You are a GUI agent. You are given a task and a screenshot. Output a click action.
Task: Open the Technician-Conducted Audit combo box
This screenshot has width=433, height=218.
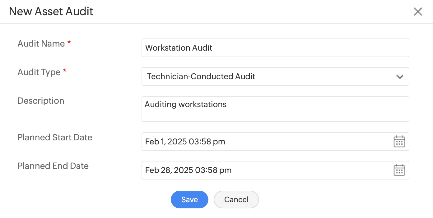[268, 76]
